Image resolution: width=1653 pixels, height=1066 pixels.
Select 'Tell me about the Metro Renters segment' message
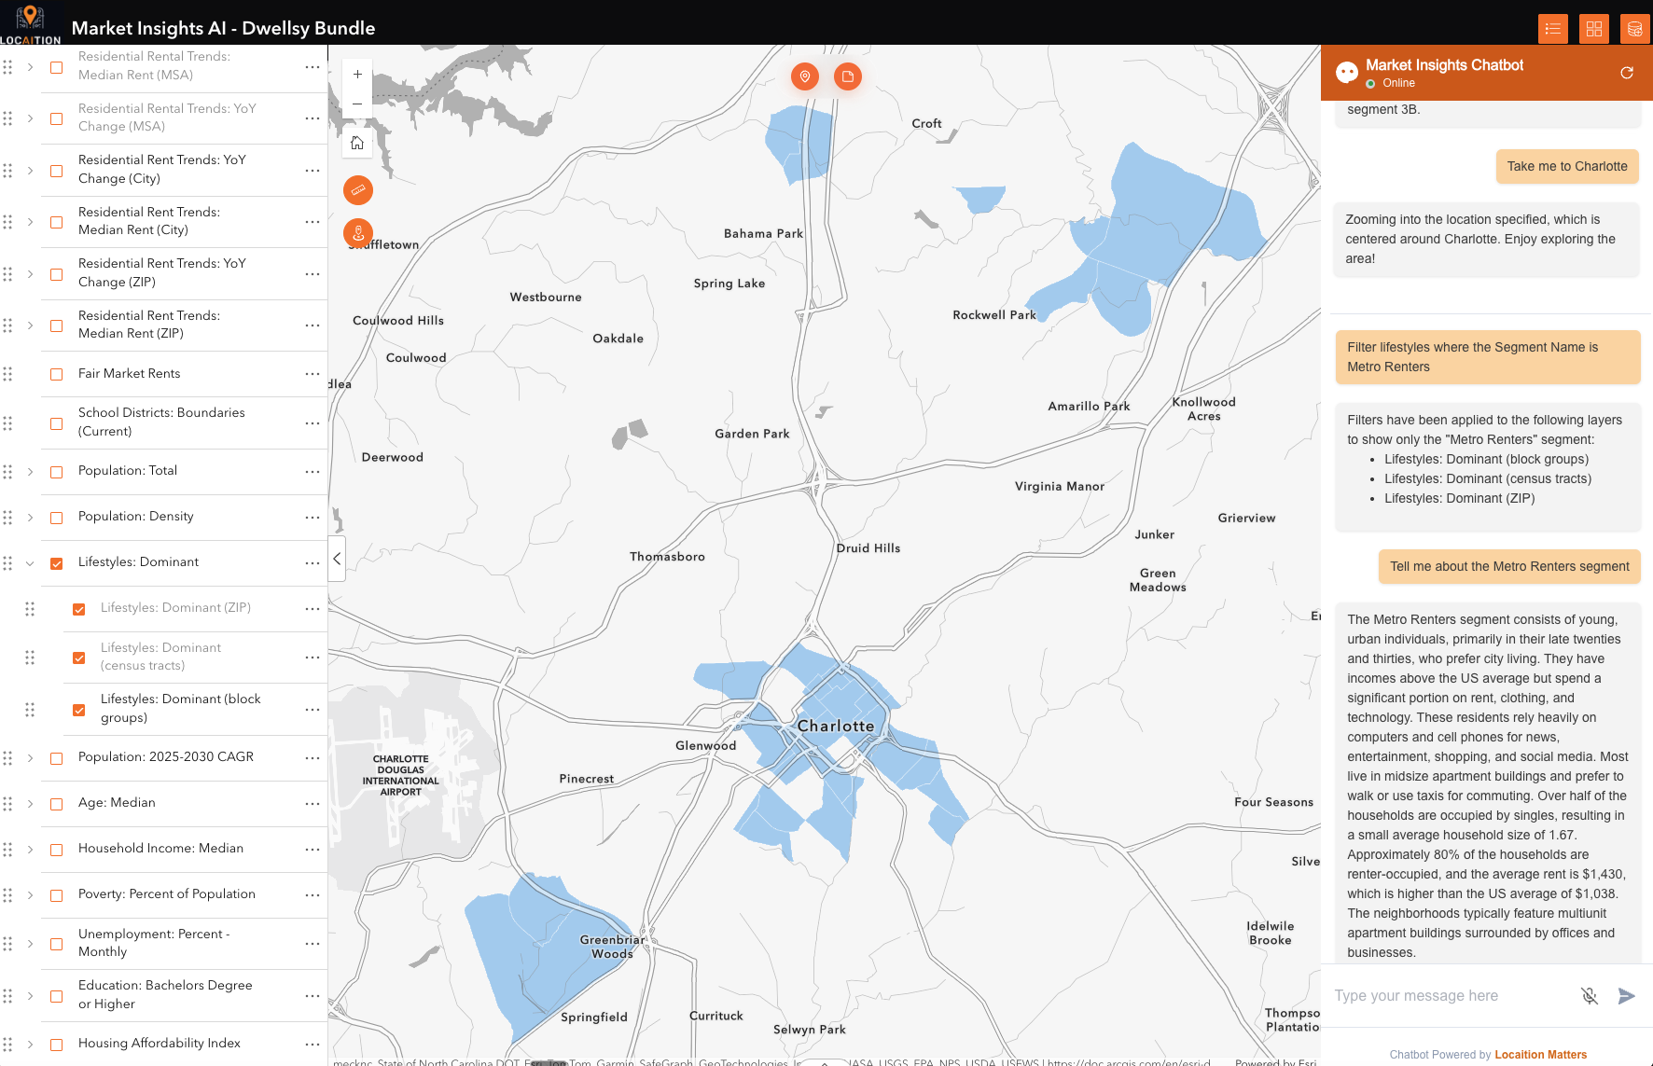(1509, 566)
